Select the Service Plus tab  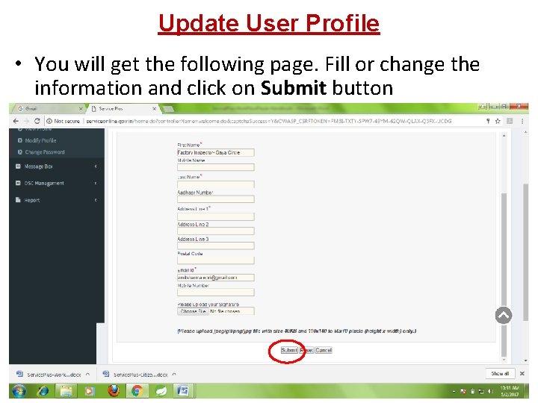pos(123,109)
